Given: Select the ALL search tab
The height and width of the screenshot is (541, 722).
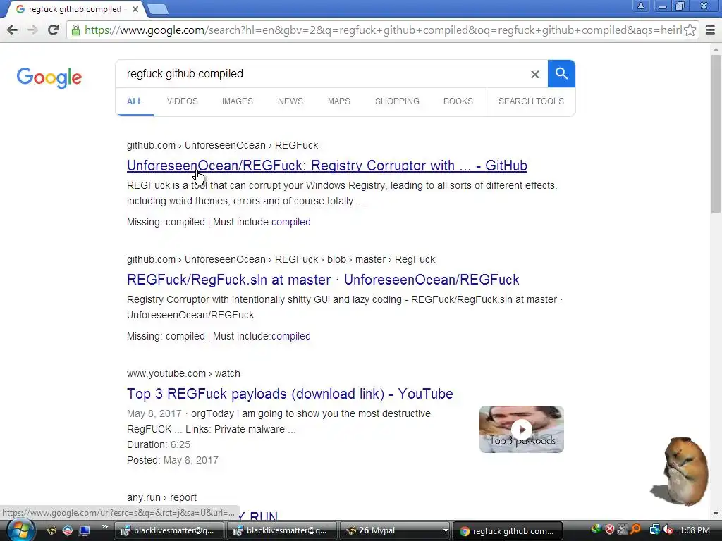Looking at the screenshot, I should [135, 101].
